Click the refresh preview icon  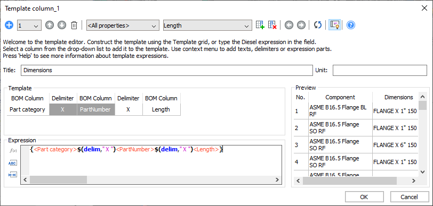[x=318, y=25]
